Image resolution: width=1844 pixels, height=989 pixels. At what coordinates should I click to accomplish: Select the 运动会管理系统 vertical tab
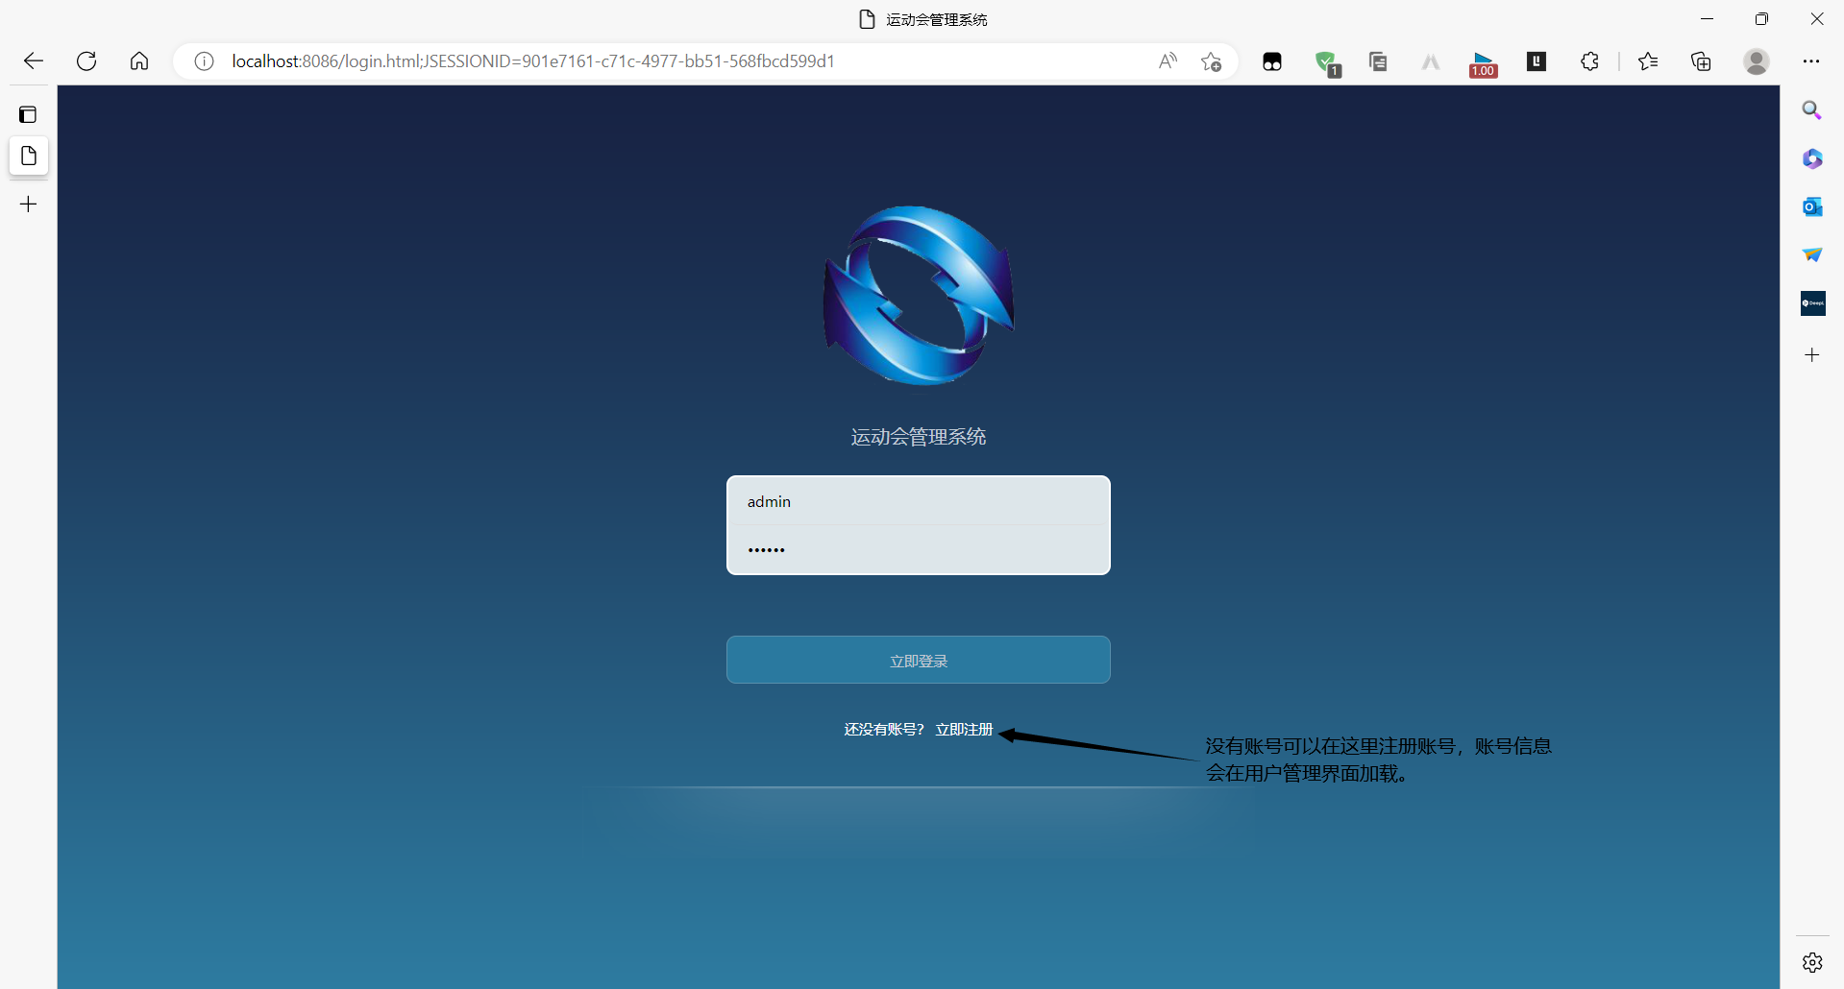click(x=29, y=157)
